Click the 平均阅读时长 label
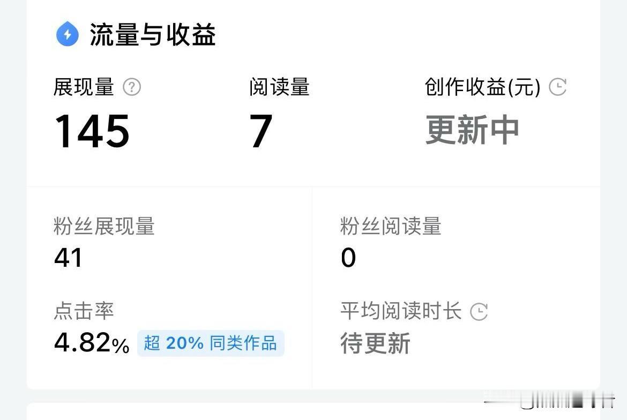 pyautogui.click(x=401, y=311)
